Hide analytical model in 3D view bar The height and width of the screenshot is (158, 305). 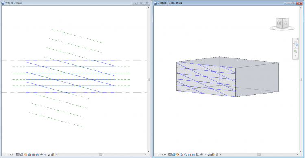click(x=213, y=154)
